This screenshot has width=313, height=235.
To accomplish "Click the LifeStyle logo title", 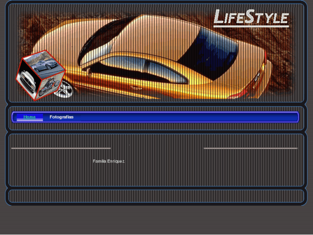I will [251, 18].
